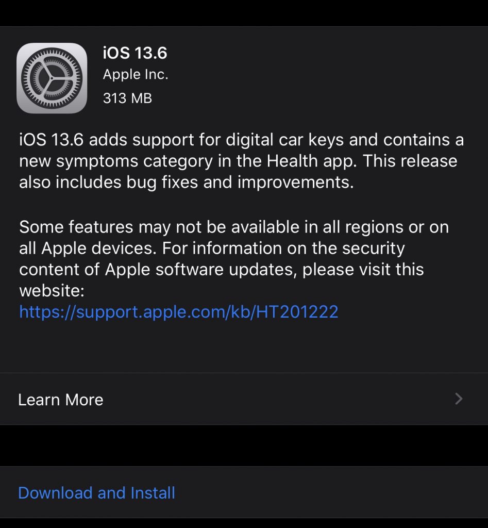This screenshot has height=528, width=488.
Task: Tap the Apple Inc. developer name
Action: (x=136, y=75)
